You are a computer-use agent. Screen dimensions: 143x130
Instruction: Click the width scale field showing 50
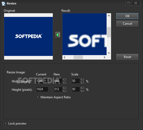click(76, 81)
